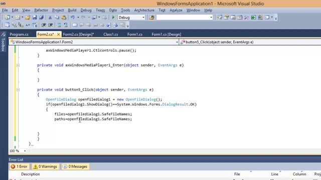Toggle the 0 Messages filter
Image resolution: width=321 pixels, height=180 pixels.
[x=75, y=166]
